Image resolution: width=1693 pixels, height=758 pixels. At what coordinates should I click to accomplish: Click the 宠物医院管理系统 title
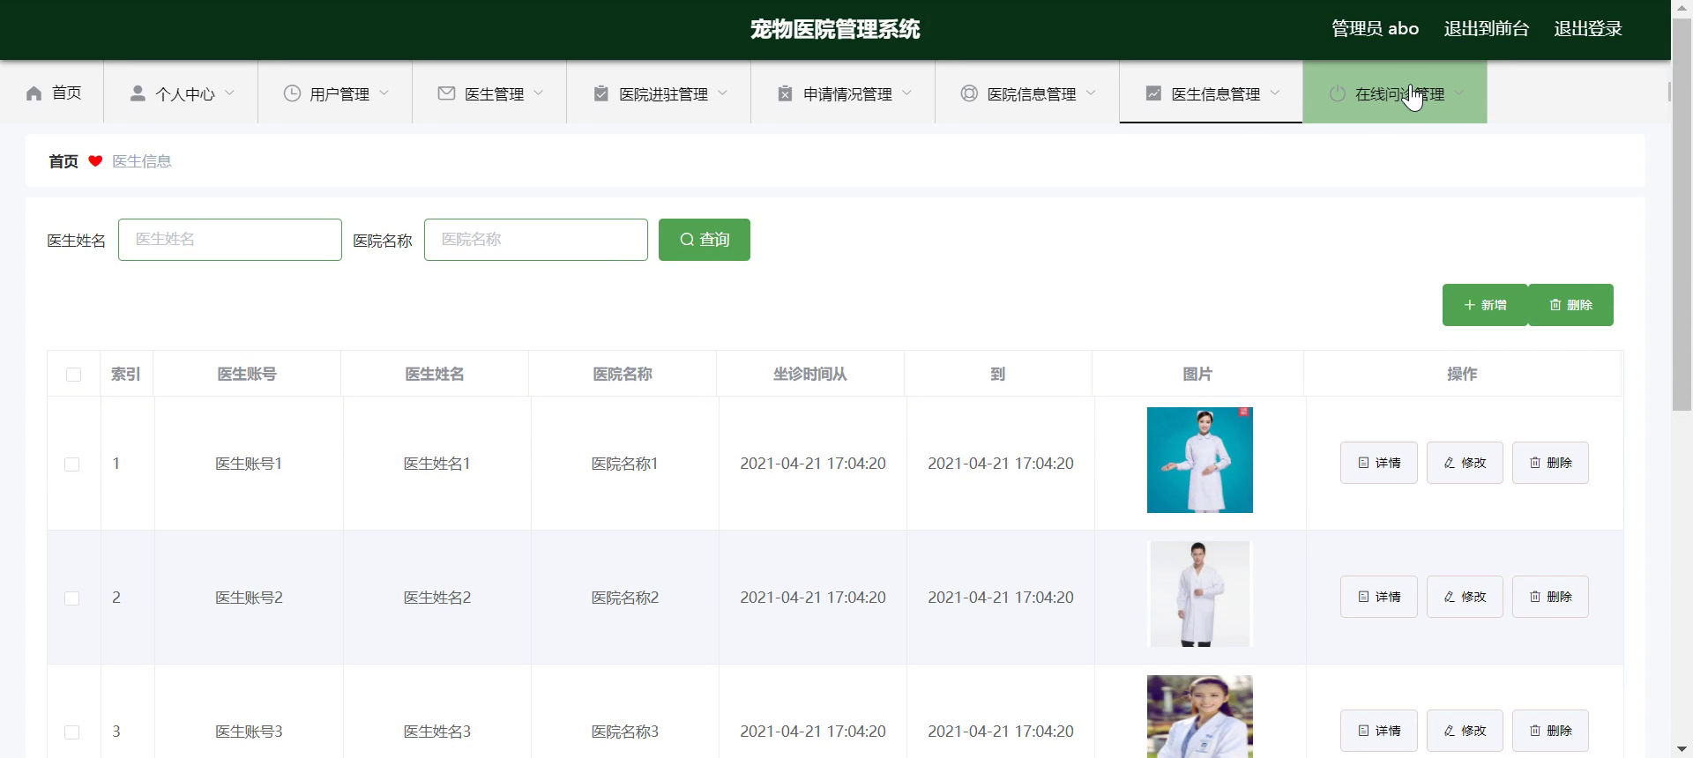point(835,29)
